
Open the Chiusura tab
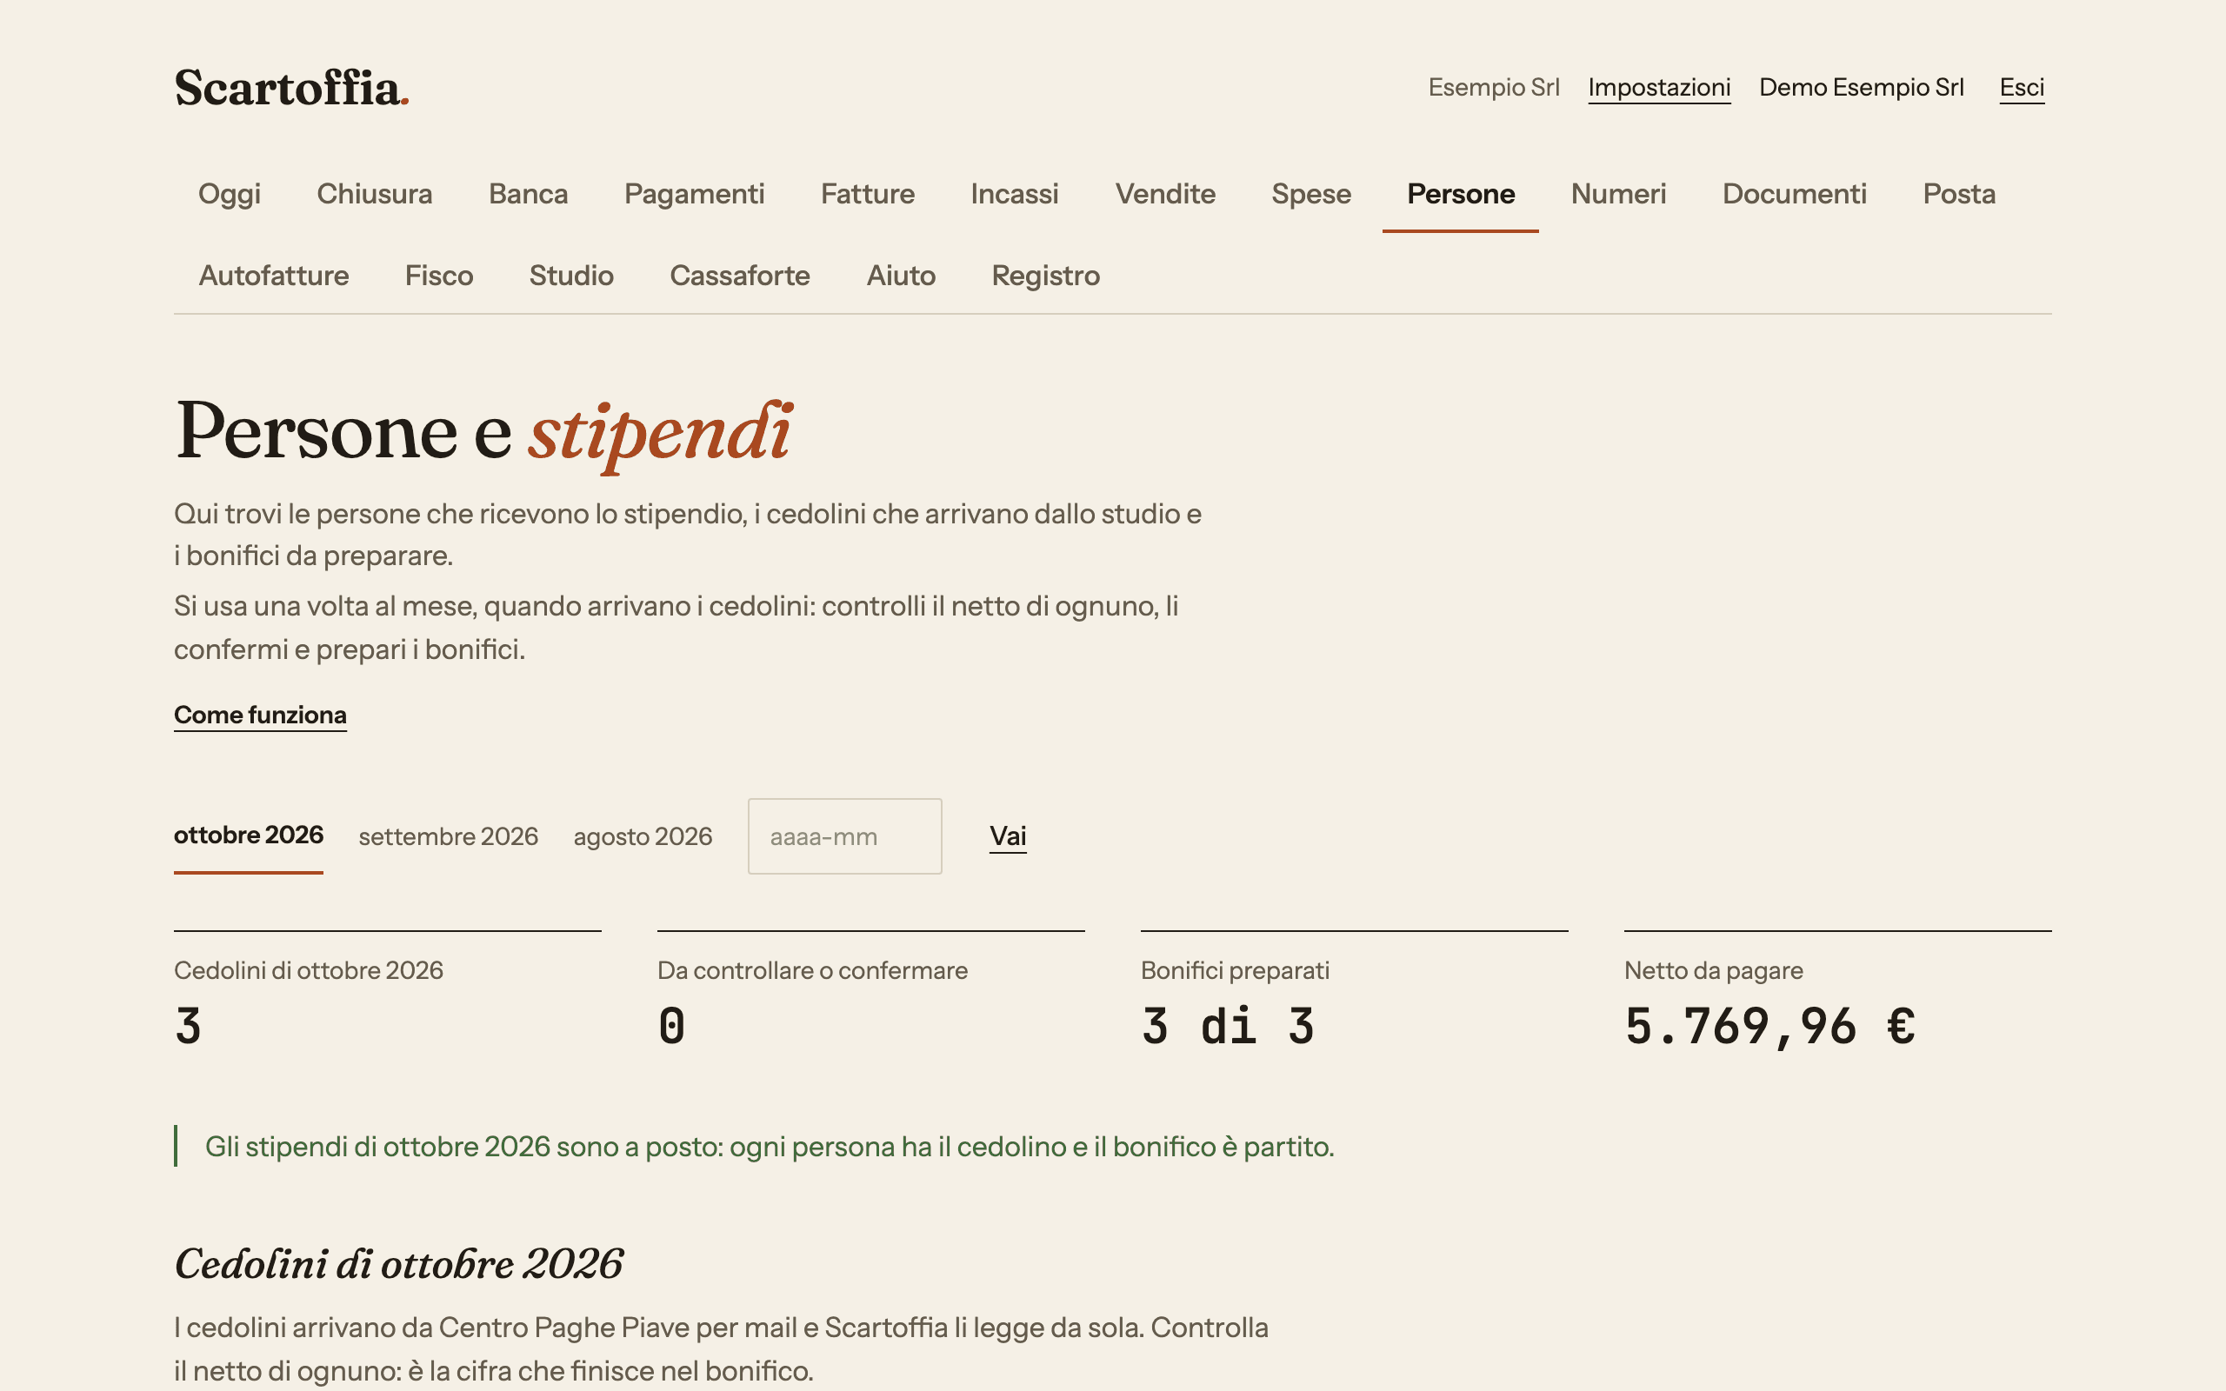(x=375, y=194)
